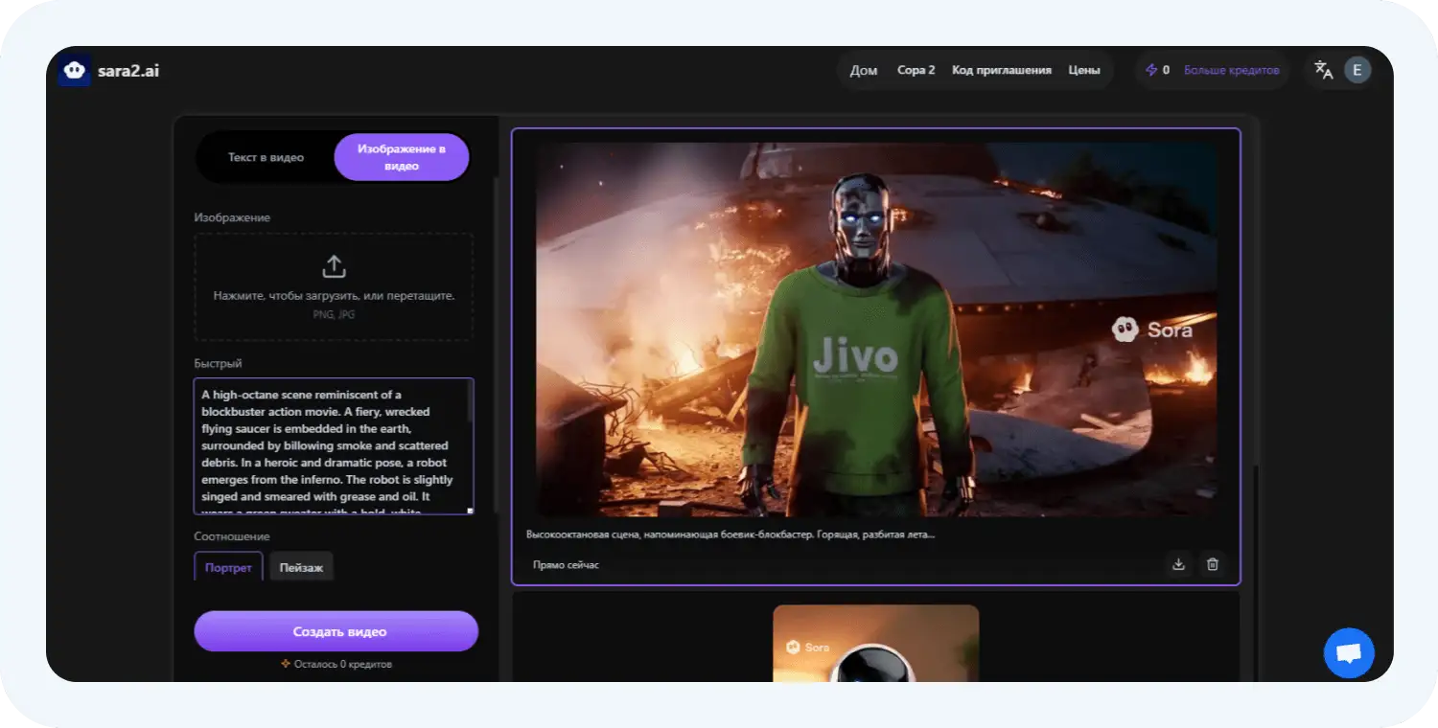
Task: Click the Больше кредитов link
Action: 1231,70
